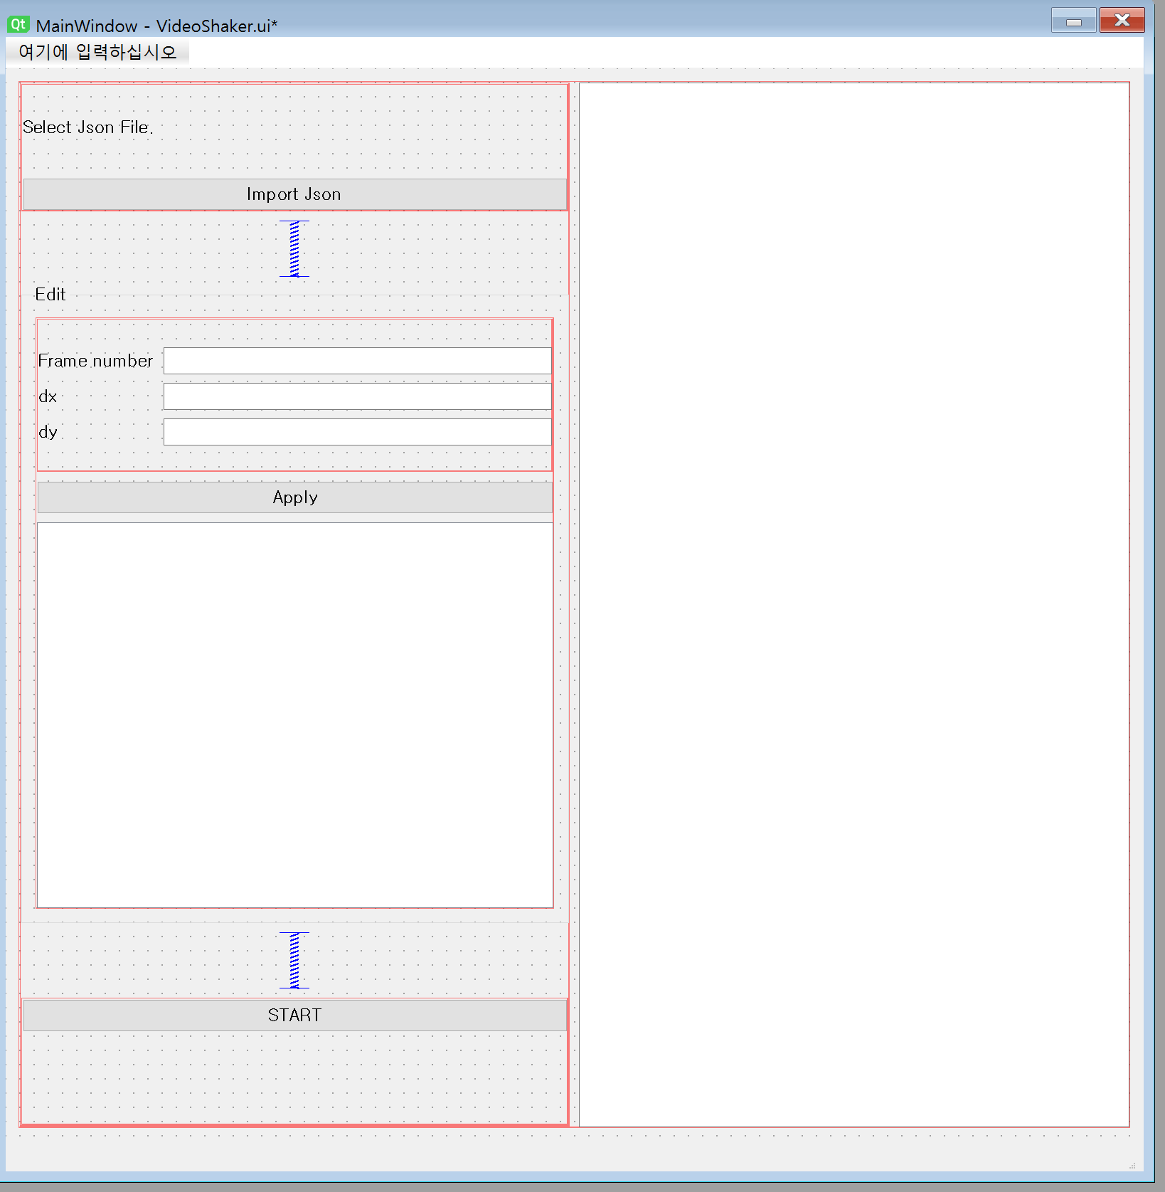Click the large list widget below Apply
Screen dimensions: 1165x1192
click(295, 715)
